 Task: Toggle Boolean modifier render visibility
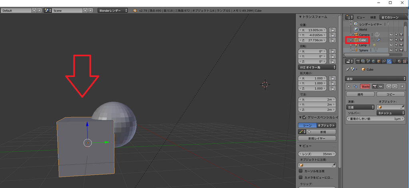click(x=375, y=86)
